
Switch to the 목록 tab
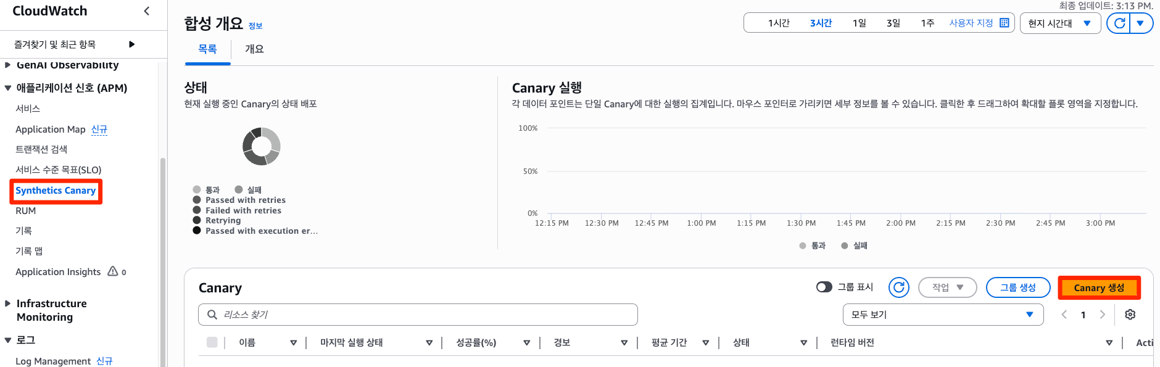207,49
